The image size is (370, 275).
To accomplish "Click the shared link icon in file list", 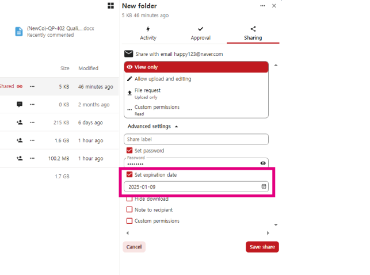I will click(x=20, y=86).
